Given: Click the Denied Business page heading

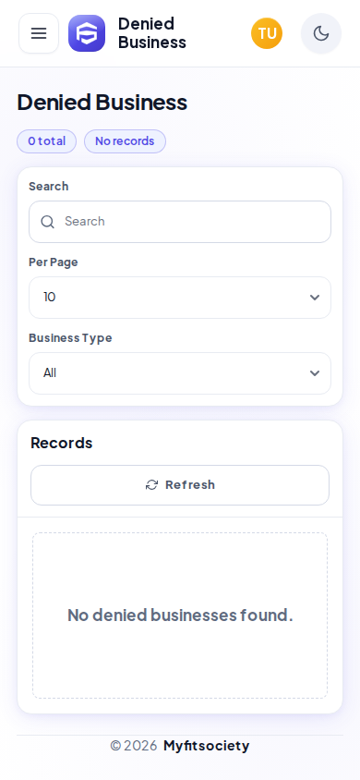Looking at the screenshot, I should click(102, 102).
